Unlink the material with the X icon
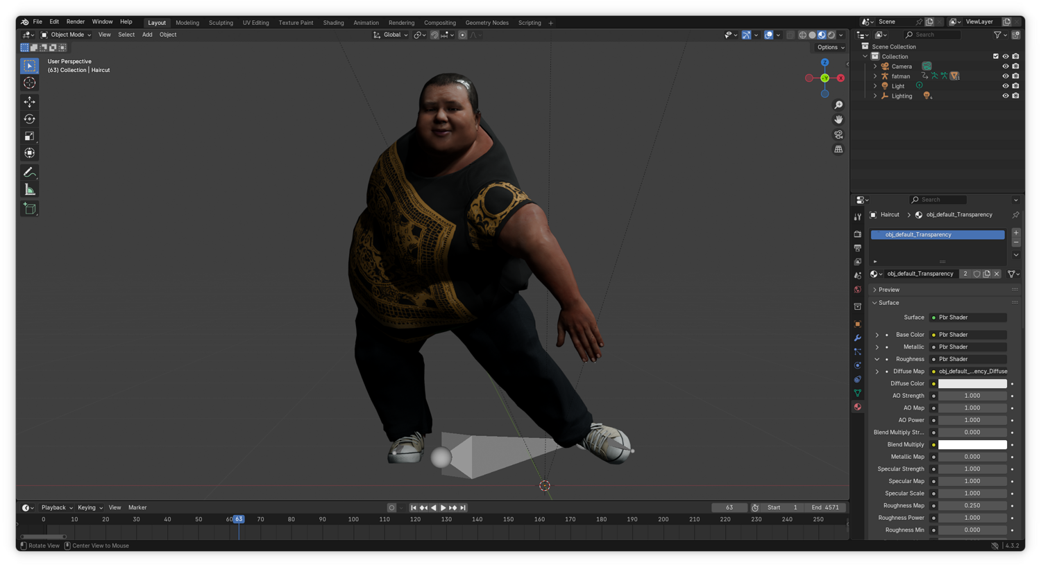The image size is (1041, 567). (997, 274)
